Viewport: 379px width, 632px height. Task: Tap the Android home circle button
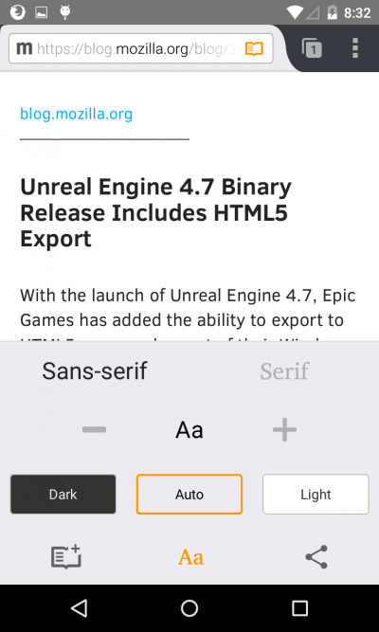pyautogui.click(x=189, y=608)
